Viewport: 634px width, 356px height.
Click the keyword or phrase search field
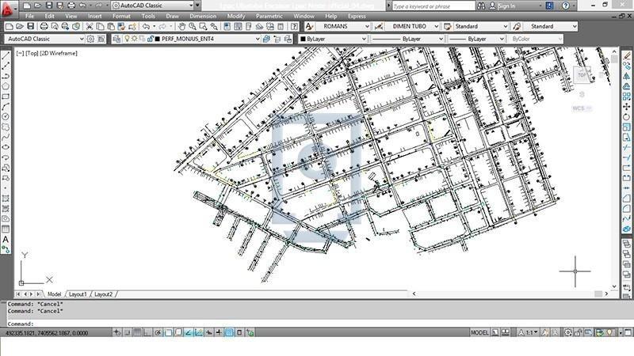428,6
